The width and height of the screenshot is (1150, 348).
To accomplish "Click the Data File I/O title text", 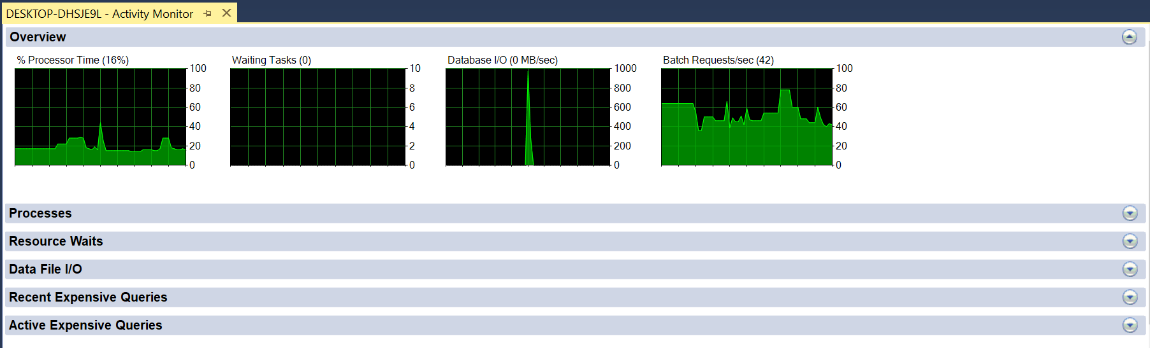I will pos(45,269).
